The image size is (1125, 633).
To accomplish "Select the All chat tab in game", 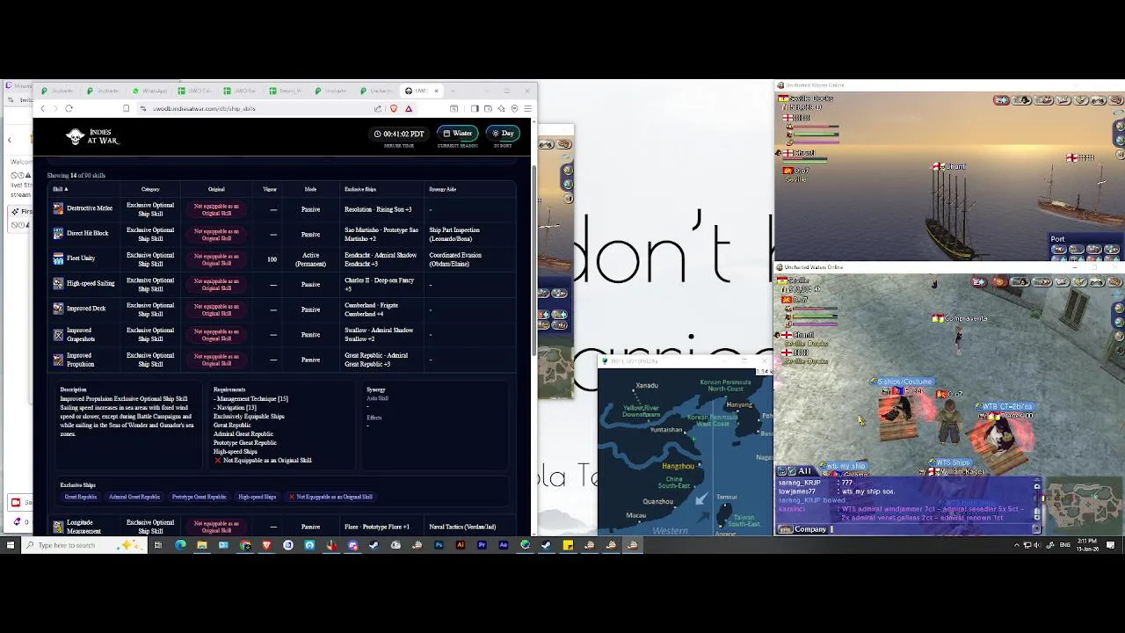I will pyautogui.click(x=804, y=471).
